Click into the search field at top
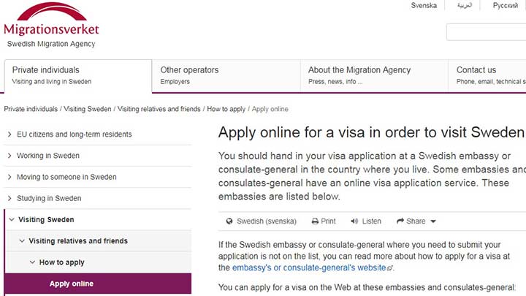526x296 pixels. pos(486,32)
